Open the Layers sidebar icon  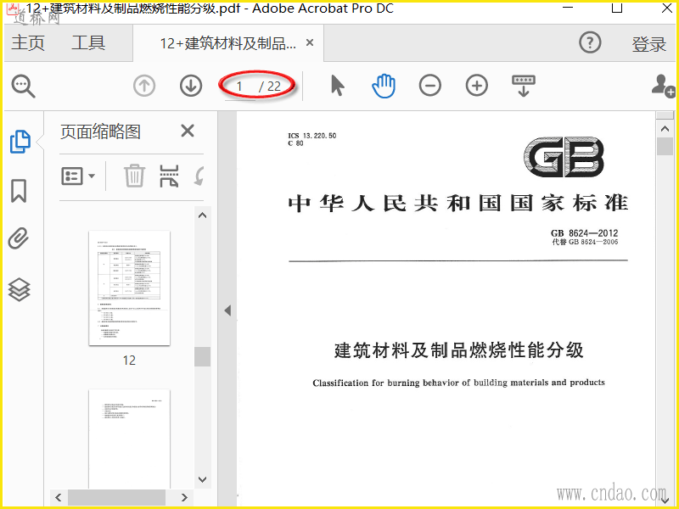(19, 289)
